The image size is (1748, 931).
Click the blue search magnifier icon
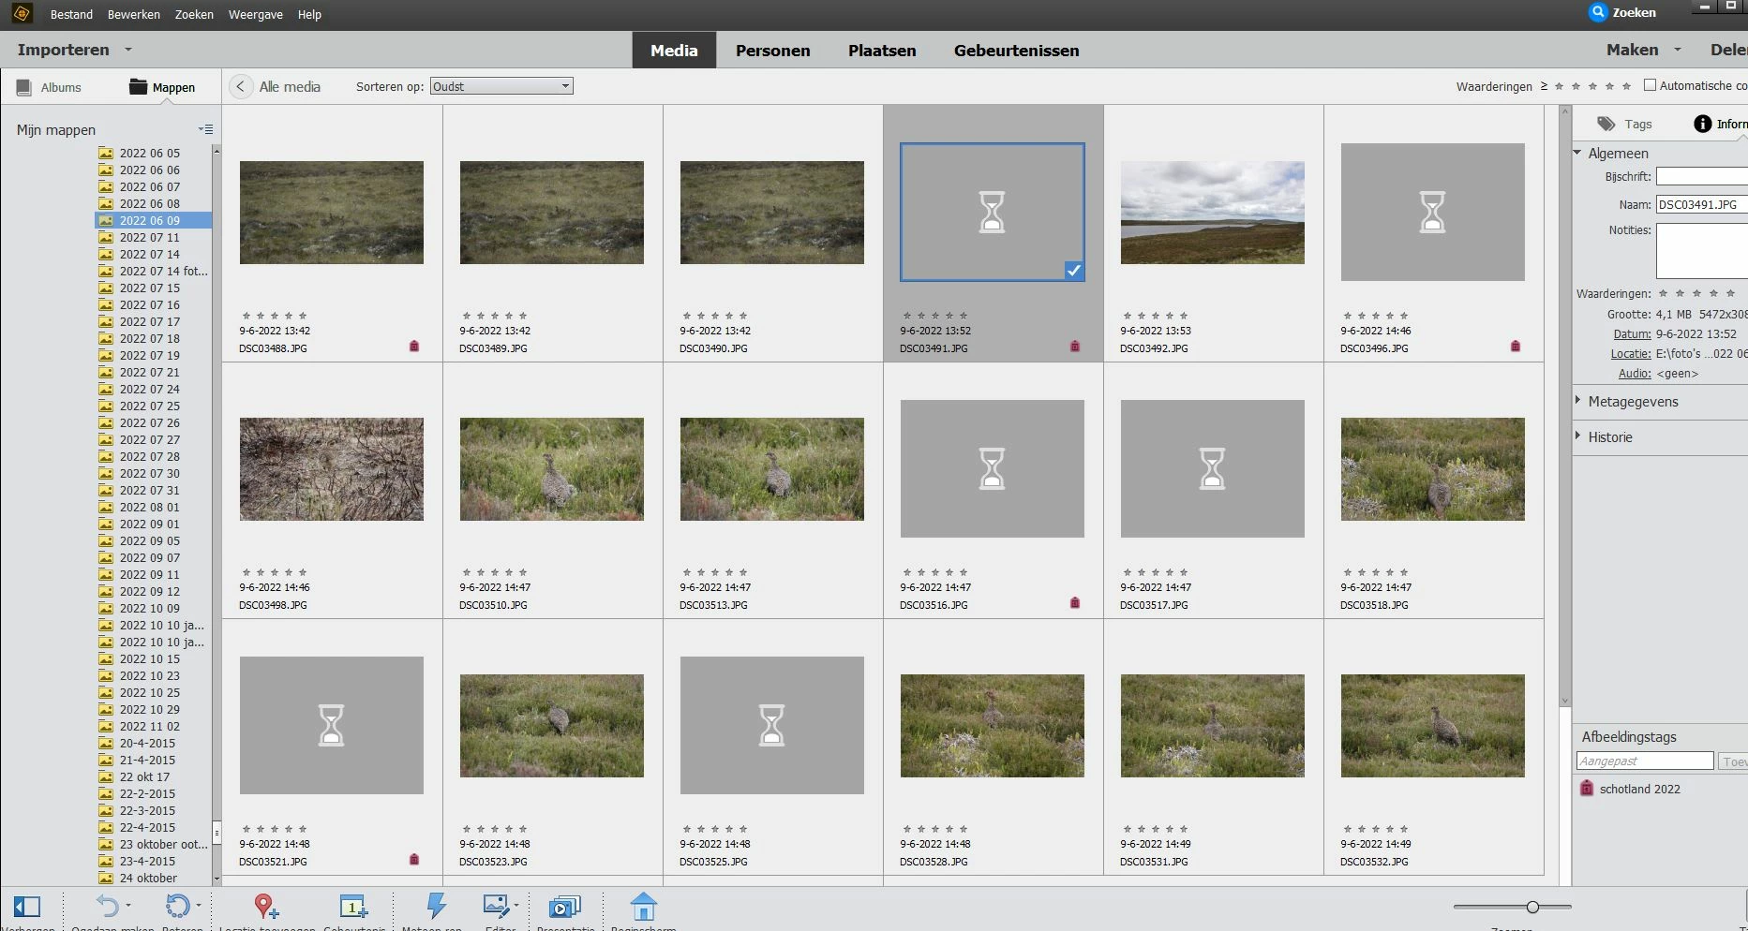click(x=1598, y=12)
